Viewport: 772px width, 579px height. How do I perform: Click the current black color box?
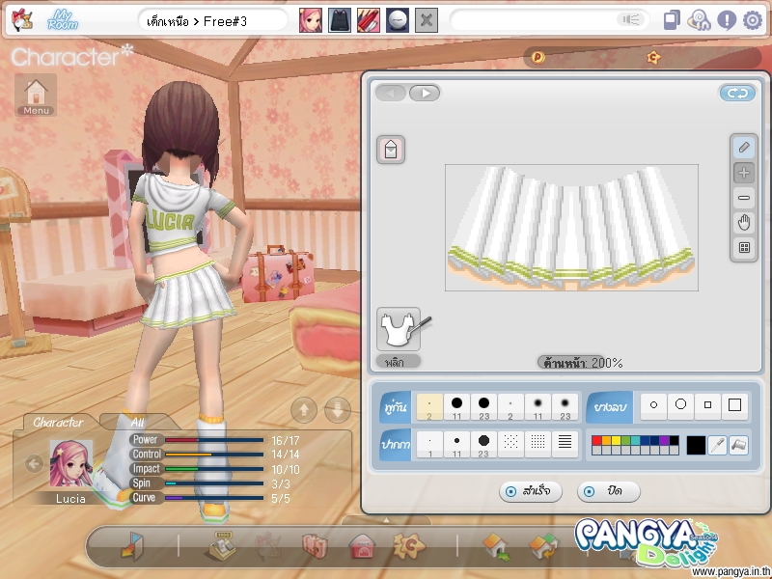(696, 445)
